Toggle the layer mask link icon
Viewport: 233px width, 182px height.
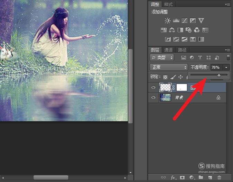pos(173,87)
